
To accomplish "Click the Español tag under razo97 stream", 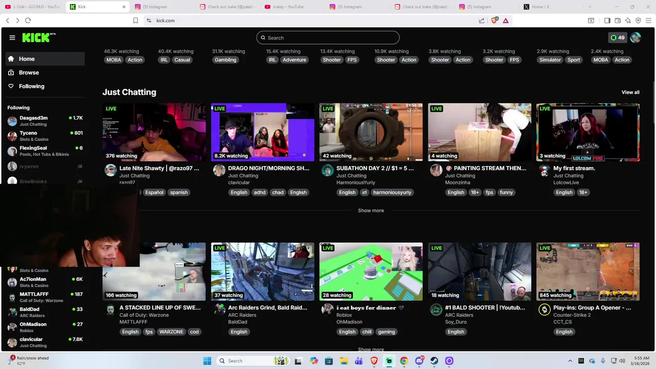I will tap(154, 193).
